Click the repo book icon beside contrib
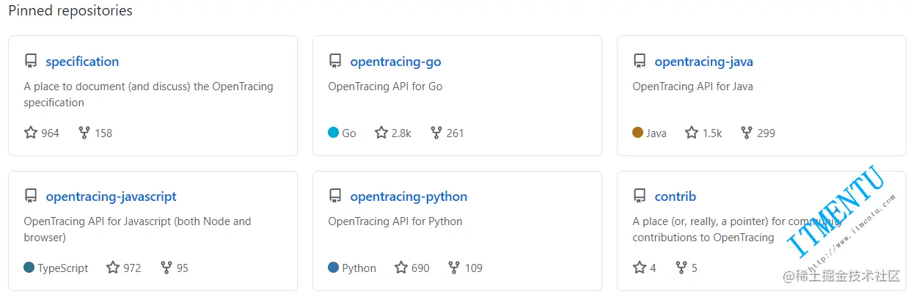 pos(640,196)
